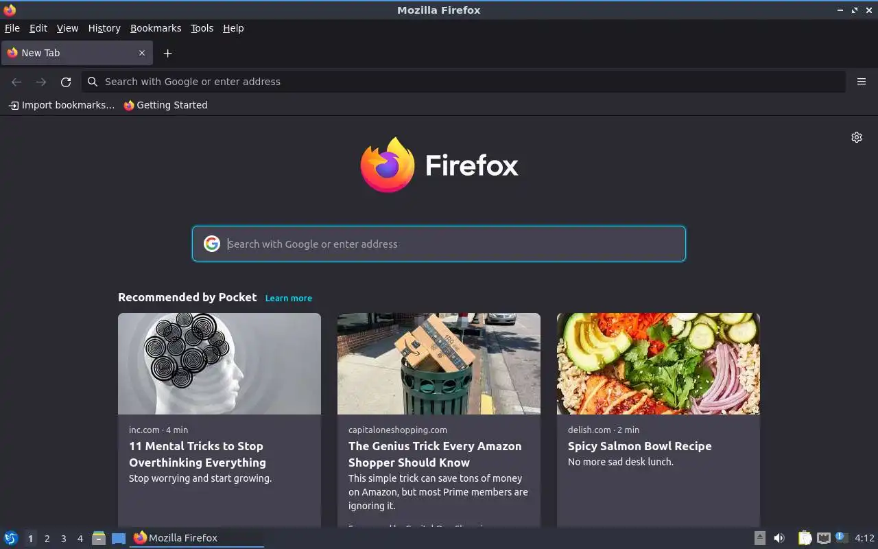Go back using the back arrow button
878x549 pixels.
(x=16, y=82)
